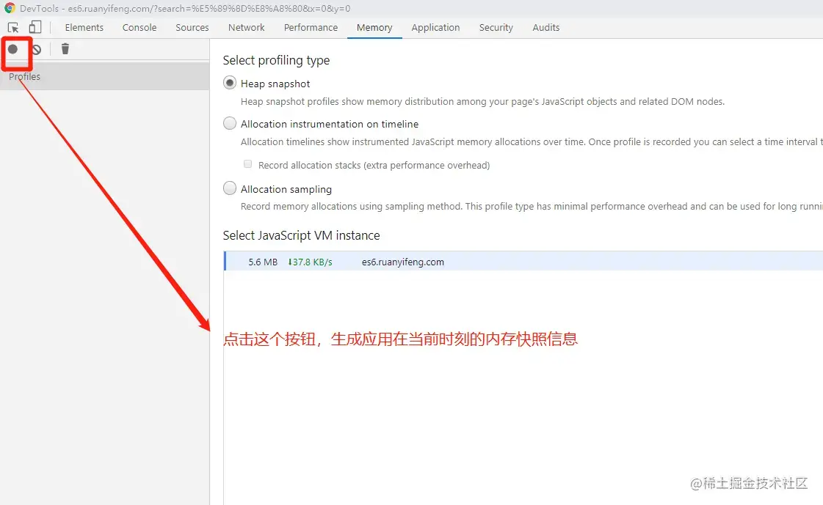
Task: Click the Allocation timelines description text
Action: (532, 142)
